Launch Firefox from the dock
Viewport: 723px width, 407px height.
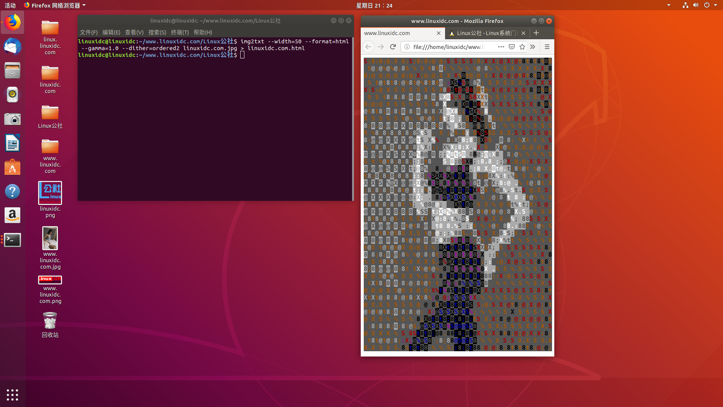(12, 23)
